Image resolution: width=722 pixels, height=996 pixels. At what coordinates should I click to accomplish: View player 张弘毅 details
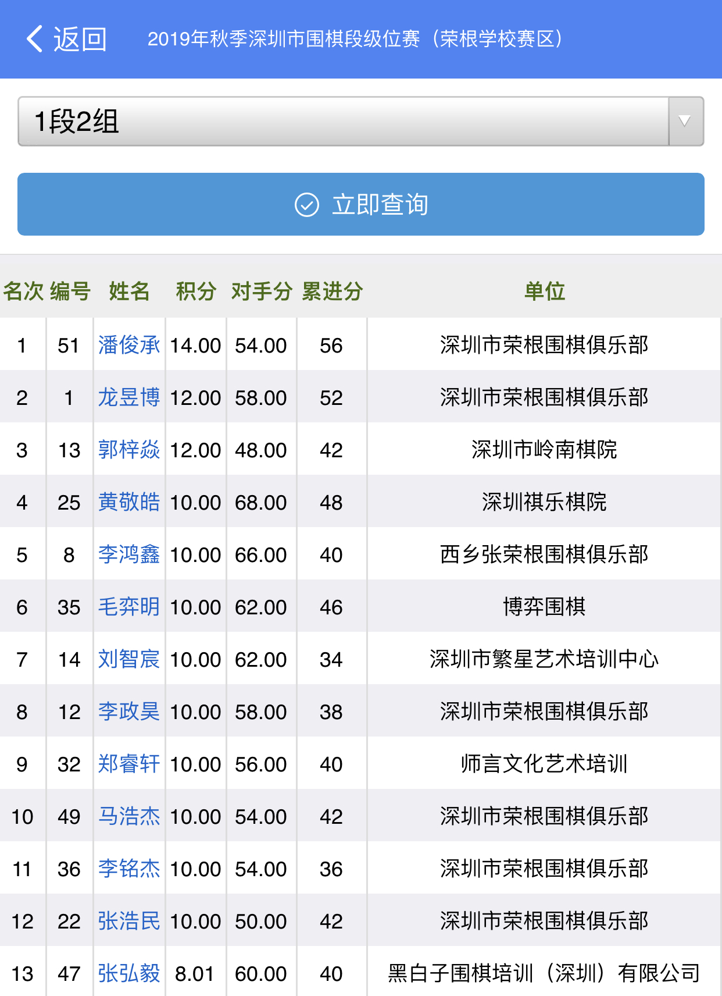(x=129, y=973)
